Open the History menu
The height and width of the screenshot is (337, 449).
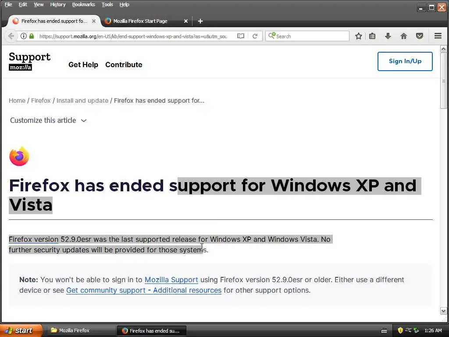point(58,4)
